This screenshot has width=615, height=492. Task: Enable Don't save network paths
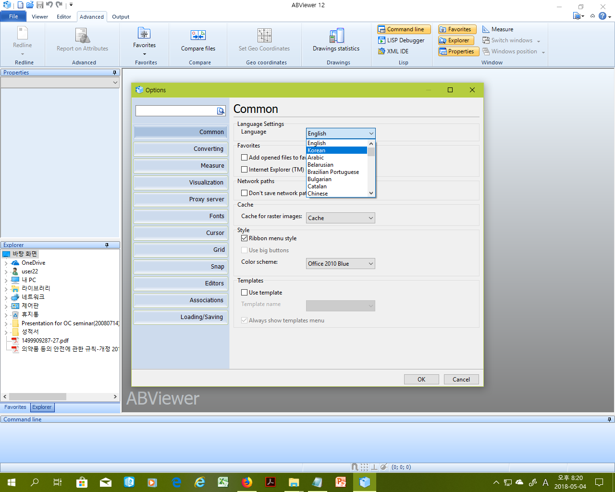coord(245,193)
